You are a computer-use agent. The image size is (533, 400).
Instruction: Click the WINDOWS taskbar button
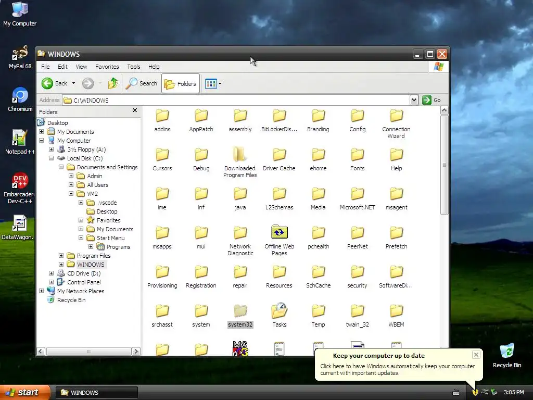pyautogui.click(x=96, y=393)
